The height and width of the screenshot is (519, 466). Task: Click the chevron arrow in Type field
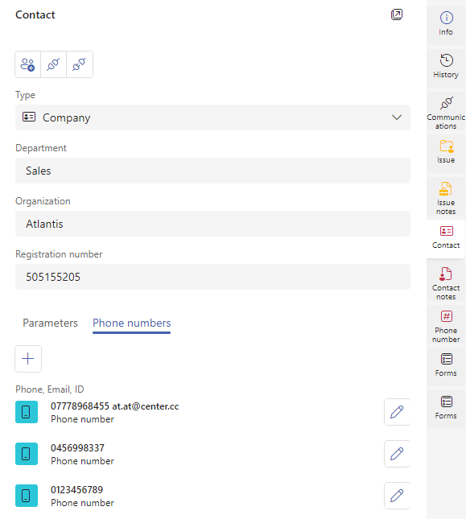pos(397,117)
